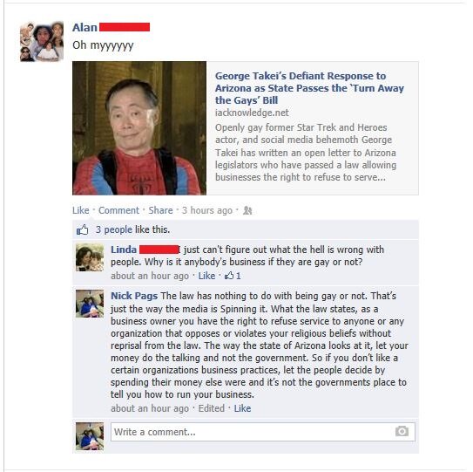Click the friends audience icon beside timestamp
Viewport: 473px width, 472px height.
[247, 210]
